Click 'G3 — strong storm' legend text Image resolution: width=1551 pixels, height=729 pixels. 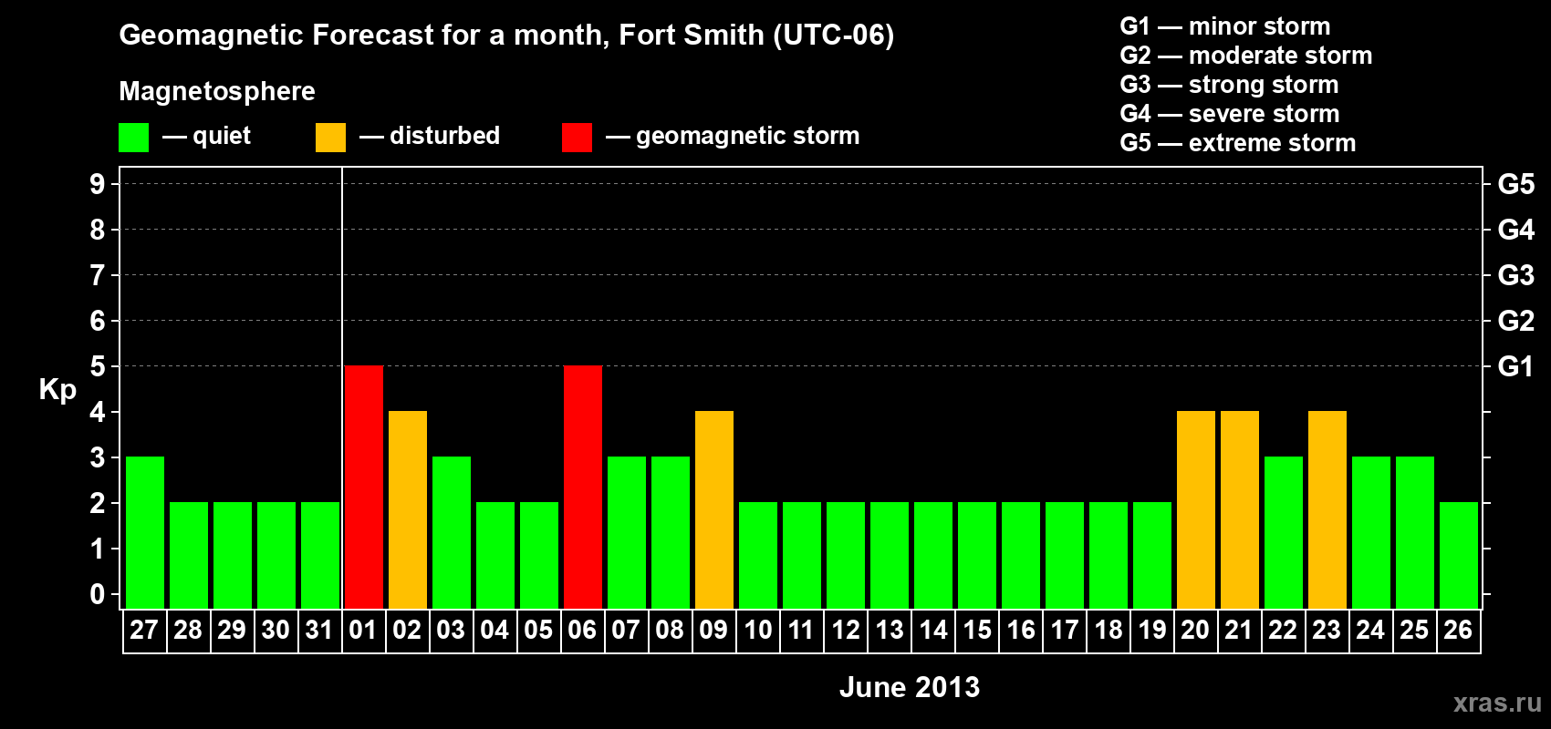coord(1229,85)
